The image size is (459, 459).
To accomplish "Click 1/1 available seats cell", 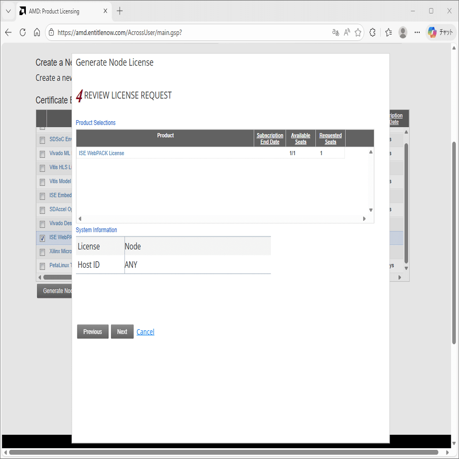I will (x=292, y=153).
